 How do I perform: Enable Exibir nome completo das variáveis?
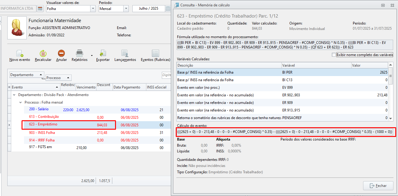coord(334,55)
